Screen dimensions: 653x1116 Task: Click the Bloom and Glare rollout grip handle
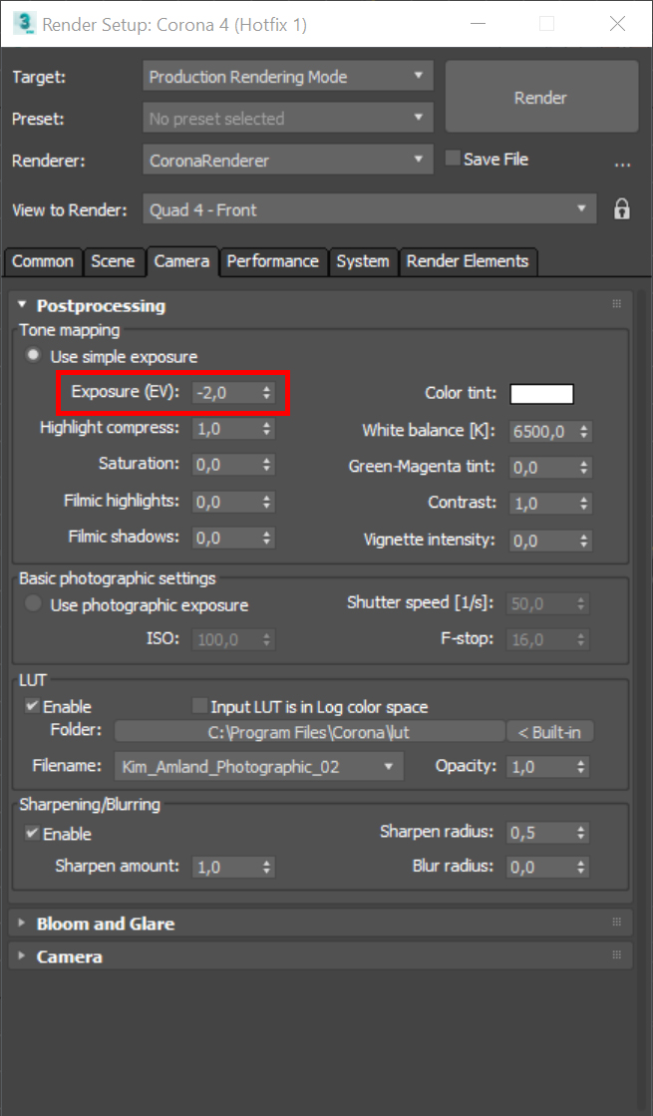(616, 923)
